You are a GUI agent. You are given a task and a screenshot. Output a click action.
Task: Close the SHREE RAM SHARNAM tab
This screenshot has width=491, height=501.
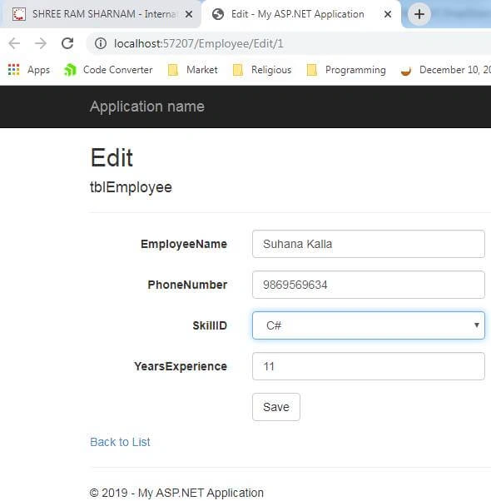point(189,14)
